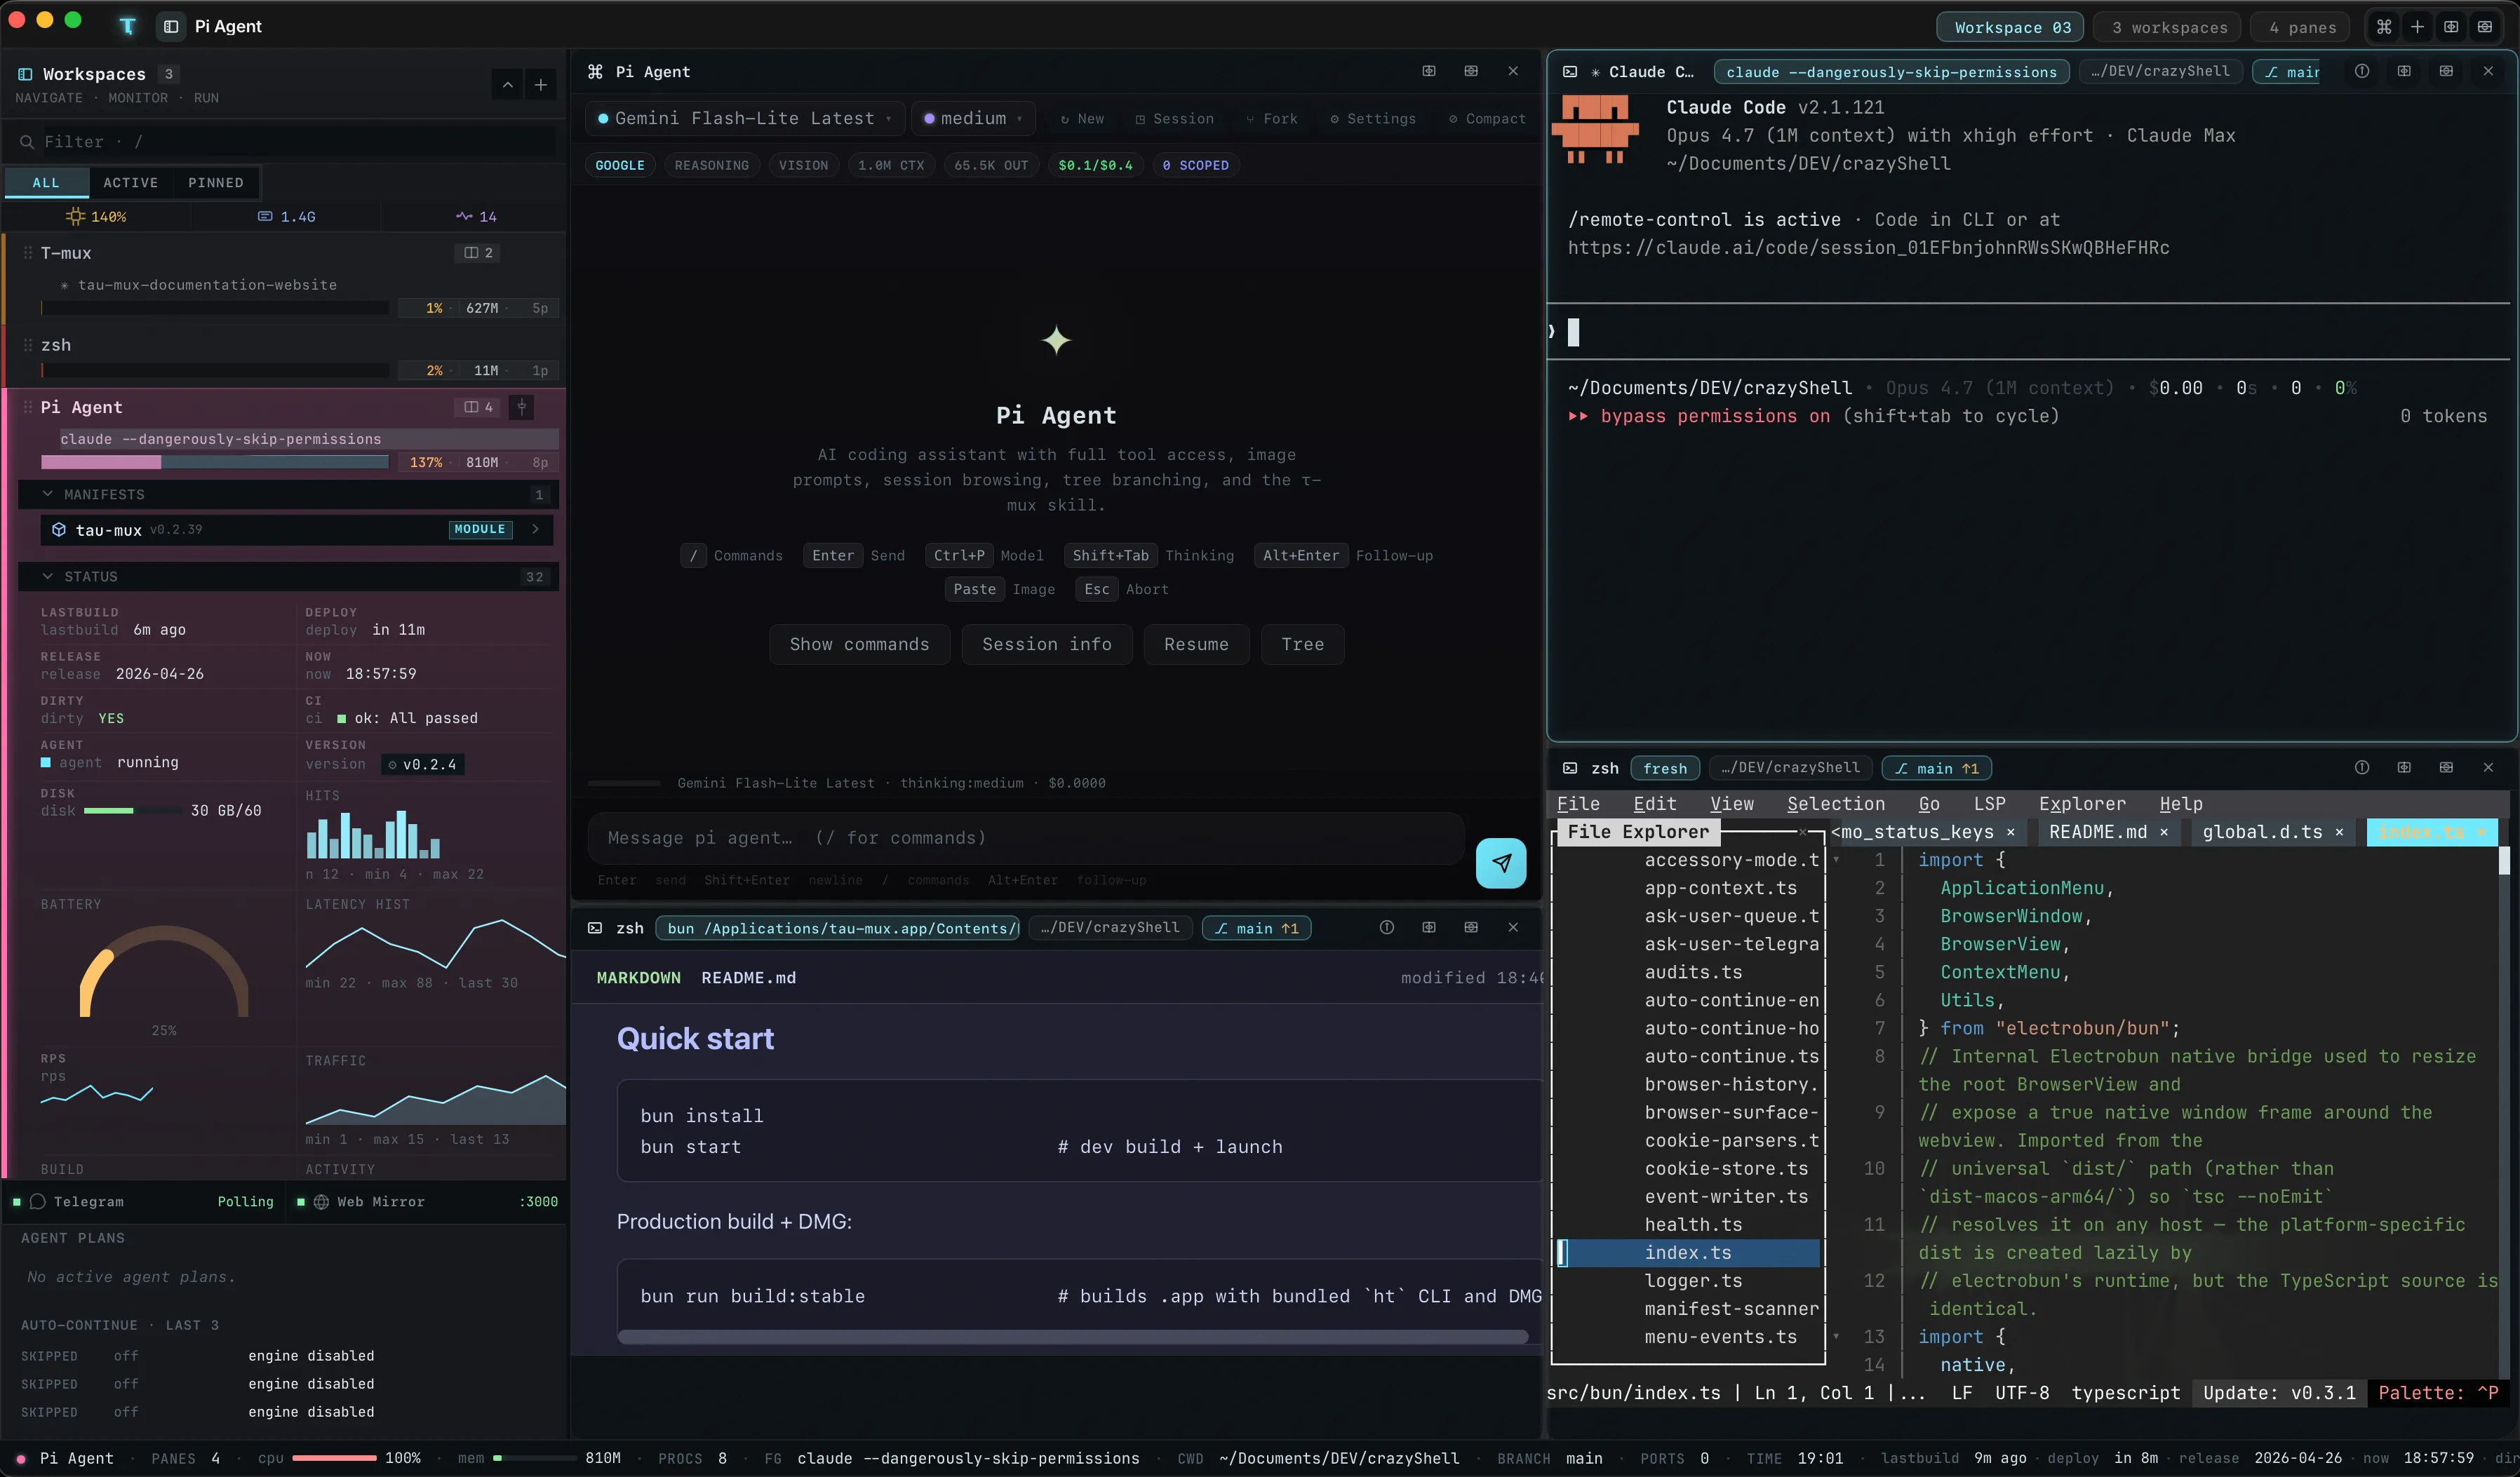Click the activity pulse icon showing 14
The width and height of the screenshot is (2520, 1477).
point(464,217)
